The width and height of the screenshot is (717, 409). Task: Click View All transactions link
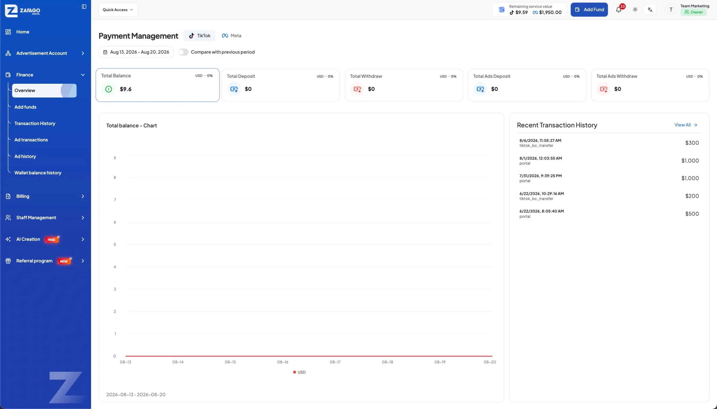pyautogui.click(x=686, y=125)
